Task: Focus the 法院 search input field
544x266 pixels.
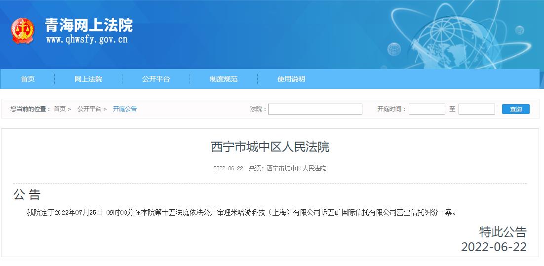Action: pyautogui.click(x=315, y=109)
